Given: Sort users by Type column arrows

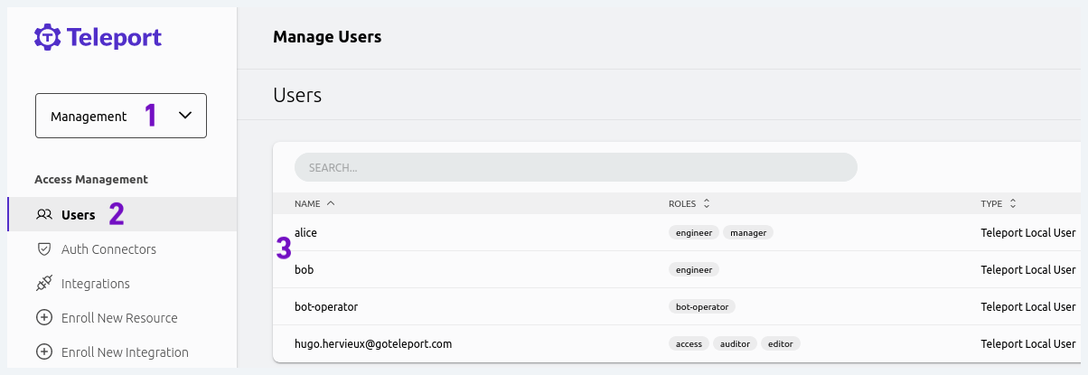Looking at the screenshot, I should [1013, 203].
